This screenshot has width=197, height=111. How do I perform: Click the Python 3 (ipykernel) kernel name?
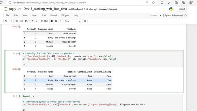click(x=174, y=15)
